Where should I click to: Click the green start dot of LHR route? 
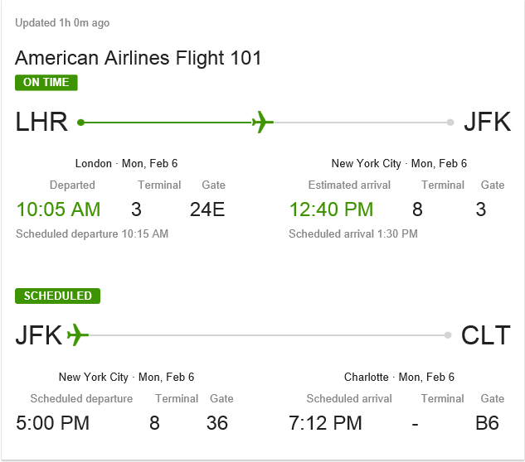coord(80,123)
